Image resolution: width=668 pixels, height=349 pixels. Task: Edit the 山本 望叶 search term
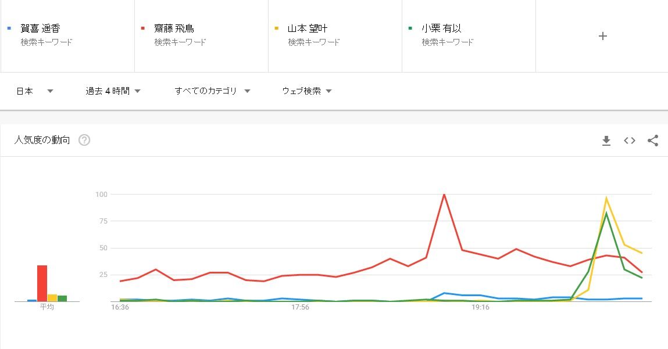308,28
